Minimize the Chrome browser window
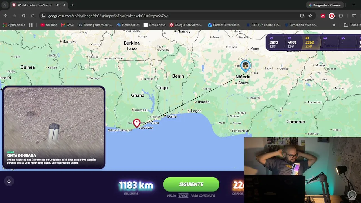The image size is (361, 203). pyautogui.click(x=354, y=5)
